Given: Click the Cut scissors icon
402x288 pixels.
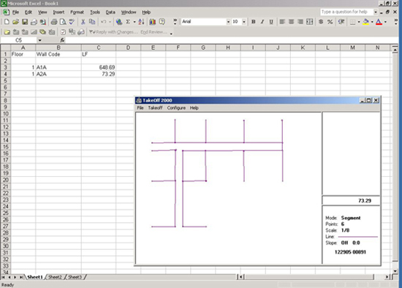Looking at the screenshot, I should pyautogui.click(x=83, y=22).
